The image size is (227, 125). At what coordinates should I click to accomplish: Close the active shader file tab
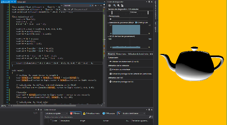(15, 2)
